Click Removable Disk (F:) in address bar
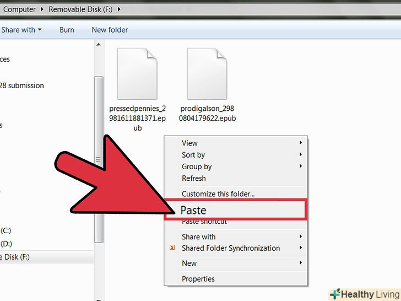401x301 pixels. 81,9
